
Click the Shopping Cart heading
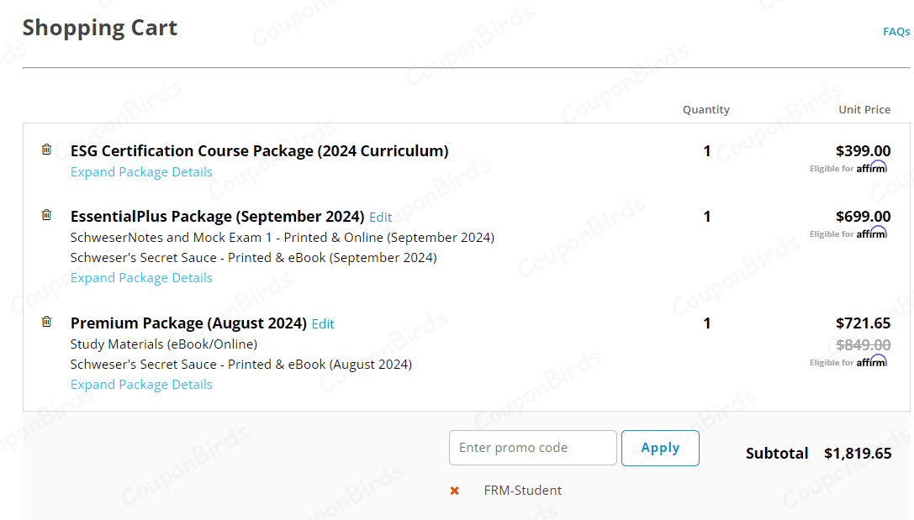[100, 28]
